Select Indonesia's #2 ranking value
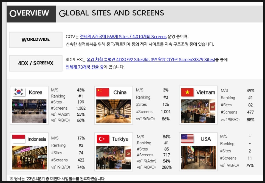This screenshot has height=183, width=265. 81,145
